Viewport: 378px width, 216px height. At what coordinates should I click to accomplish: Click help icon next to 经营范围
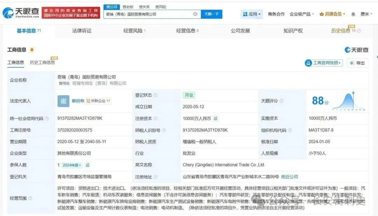30,198
